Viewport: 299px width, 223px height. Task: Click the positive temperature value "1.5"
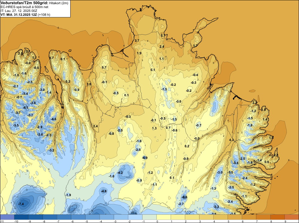pos(271,137)
